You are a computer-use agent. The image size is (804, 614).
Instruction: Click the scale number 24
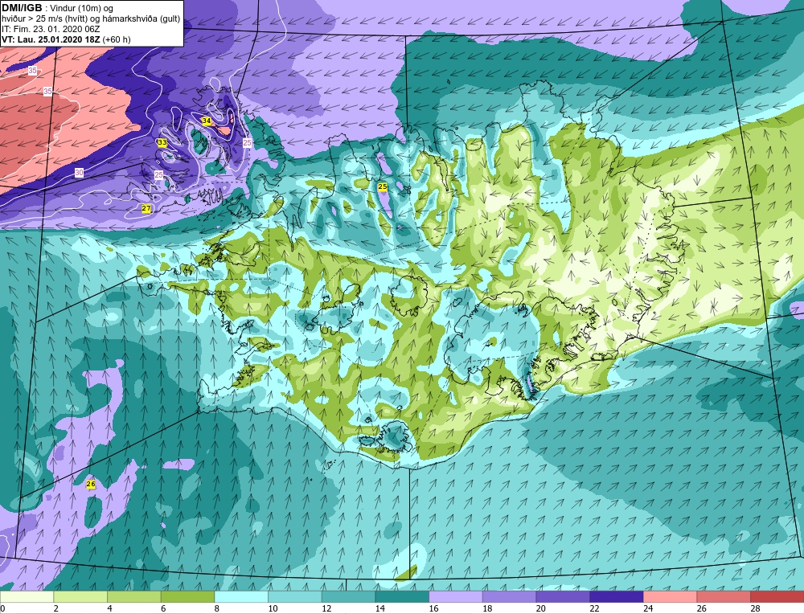click(648, 608)
